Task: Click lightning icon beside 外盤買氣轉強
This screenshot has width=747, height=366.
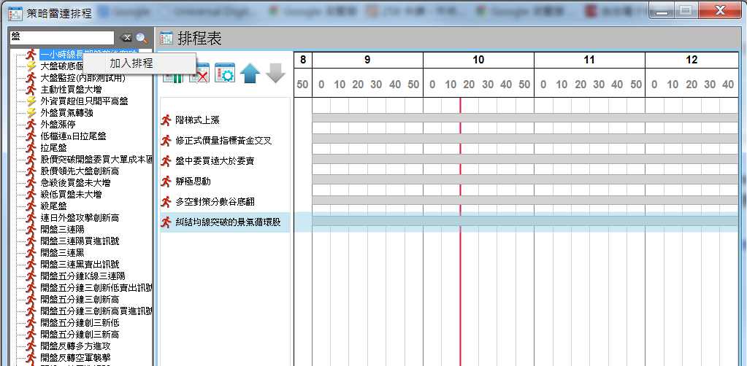Action: tap(31, 112)
